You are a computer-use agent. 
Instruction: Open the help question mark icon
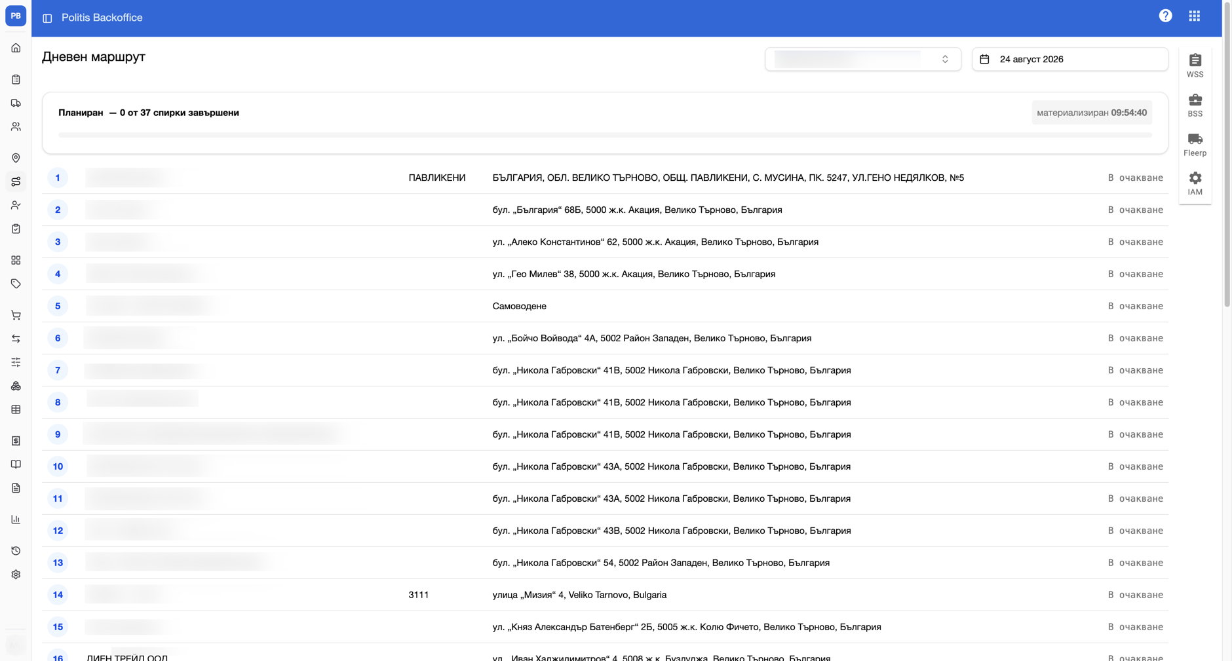tap(1165, 16)
